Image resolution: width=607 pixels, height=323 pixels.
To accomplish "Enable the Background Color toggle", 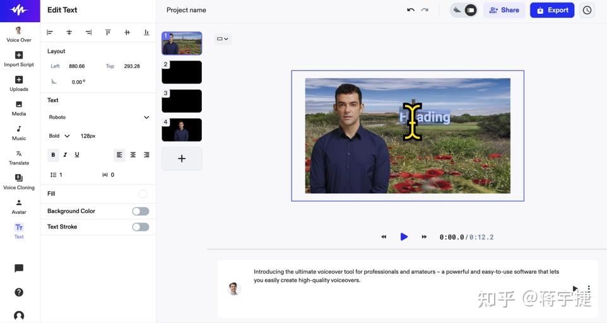I will coord(140,211).
